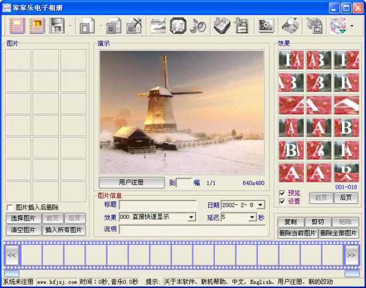The width and height of the screenshot is (366, 288).
Task: Click 后页 button under effects panel
Action: tap(345, 198)
